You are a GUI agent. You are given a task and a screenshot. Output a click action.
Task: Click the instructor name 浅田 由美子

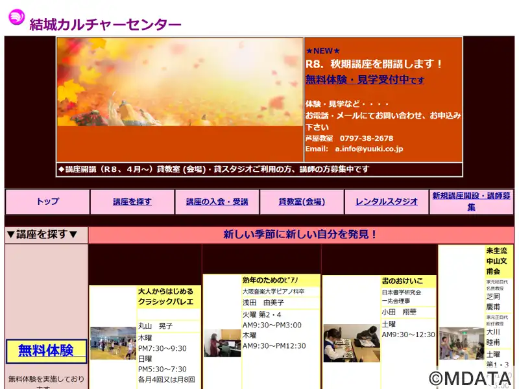(263, 303)
